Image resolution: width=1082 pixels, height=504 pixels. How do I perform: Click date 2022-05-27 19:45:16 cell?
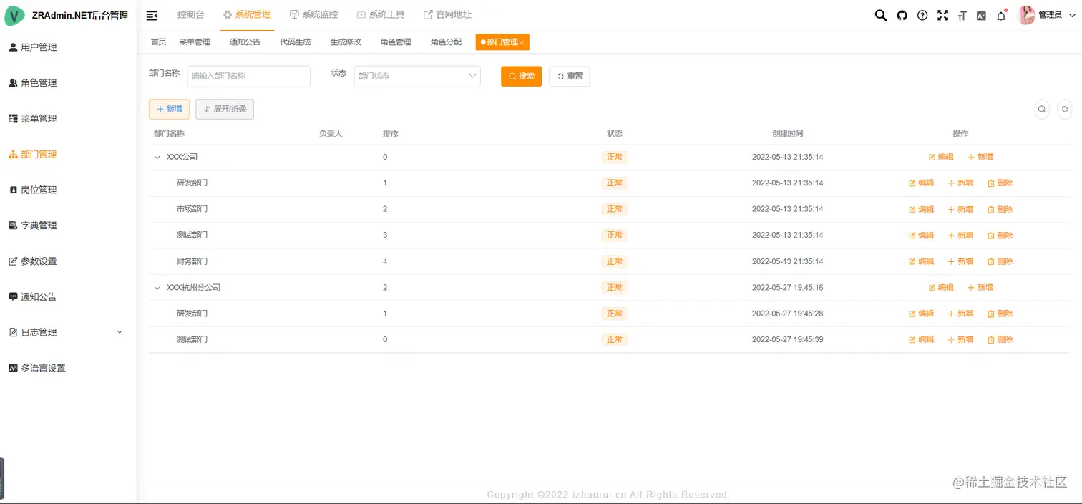787,287
